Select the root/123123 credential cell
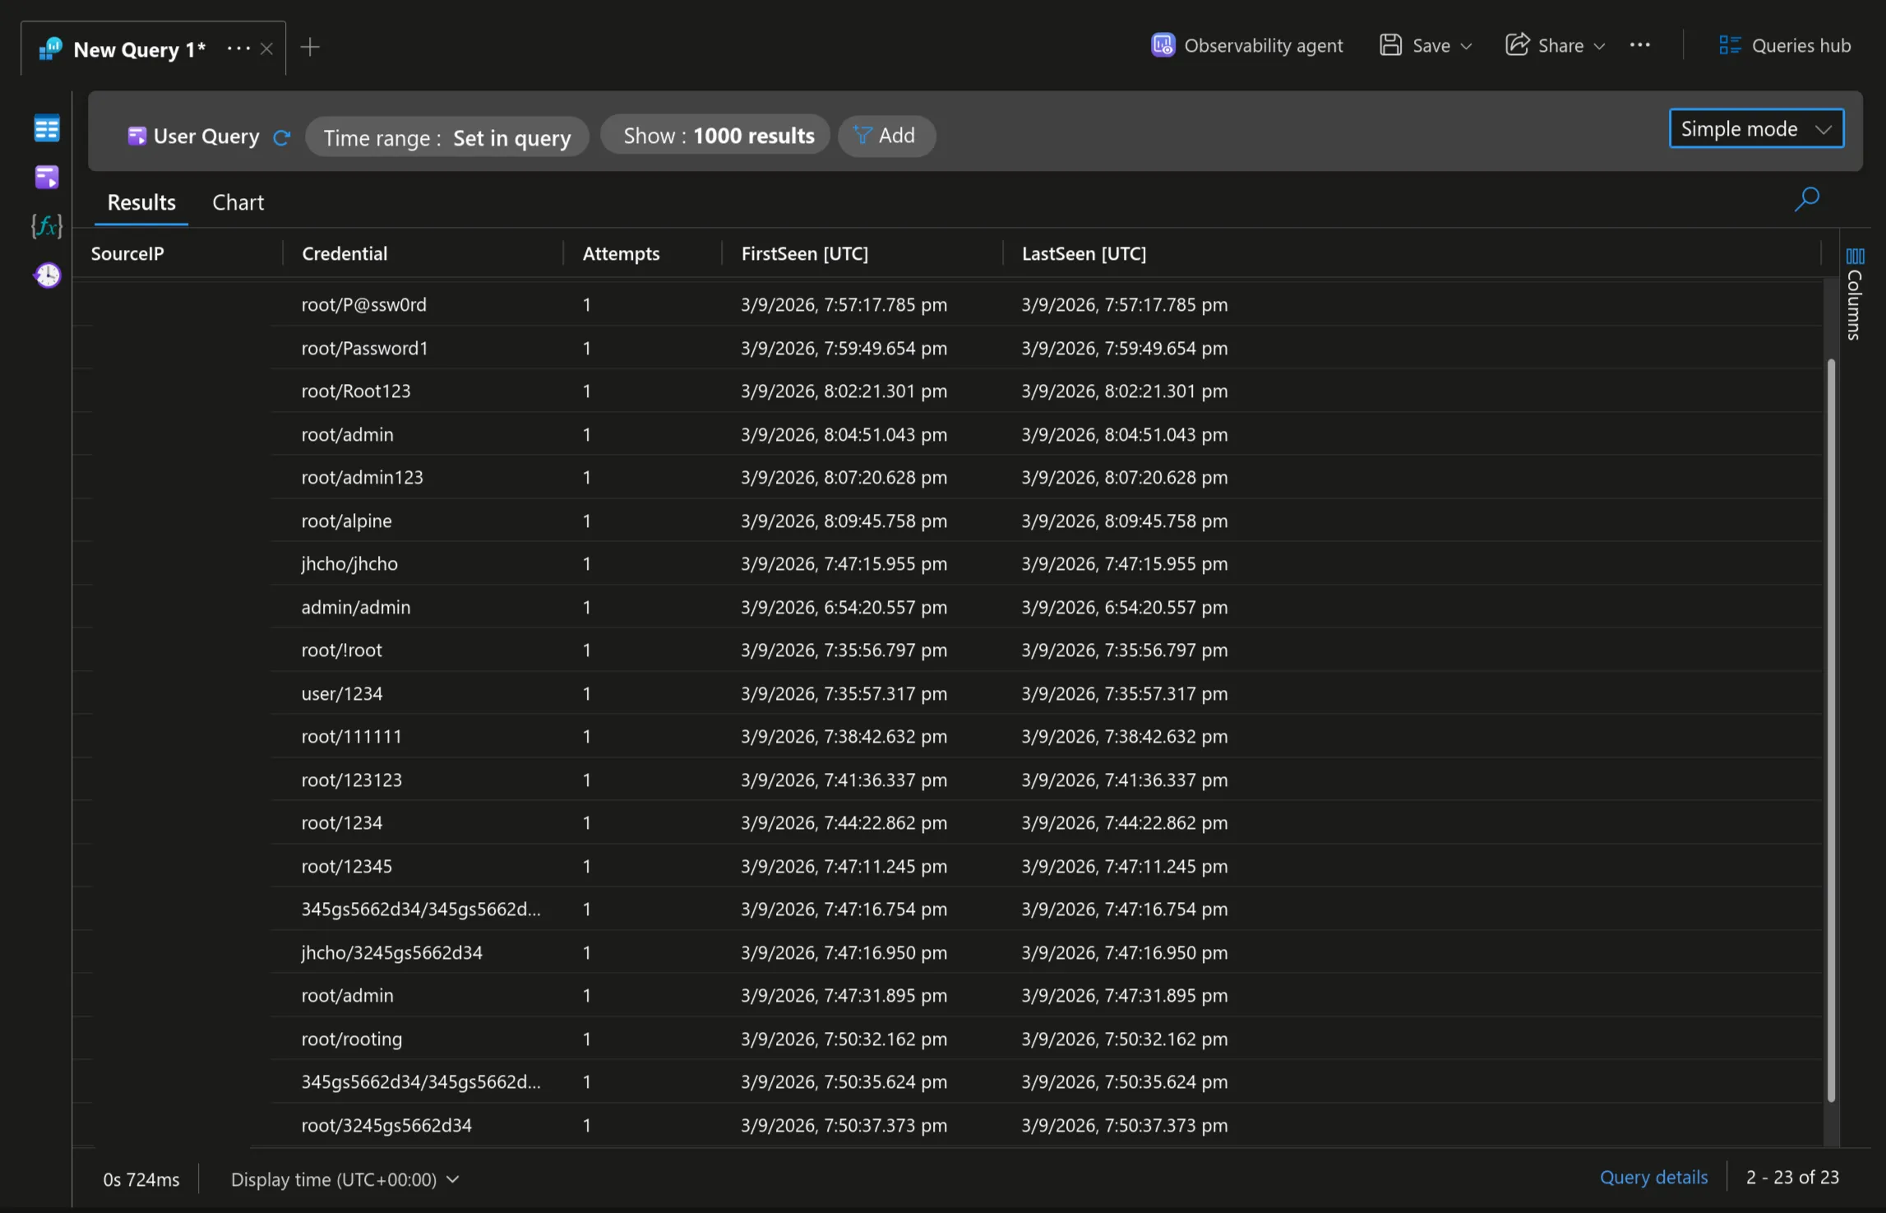Screen dimensions: 1886x1213 pos(351,780)
